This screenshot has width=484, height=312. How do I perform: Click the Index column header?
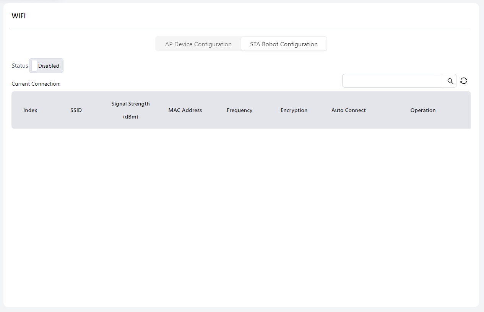click(30, 110)
